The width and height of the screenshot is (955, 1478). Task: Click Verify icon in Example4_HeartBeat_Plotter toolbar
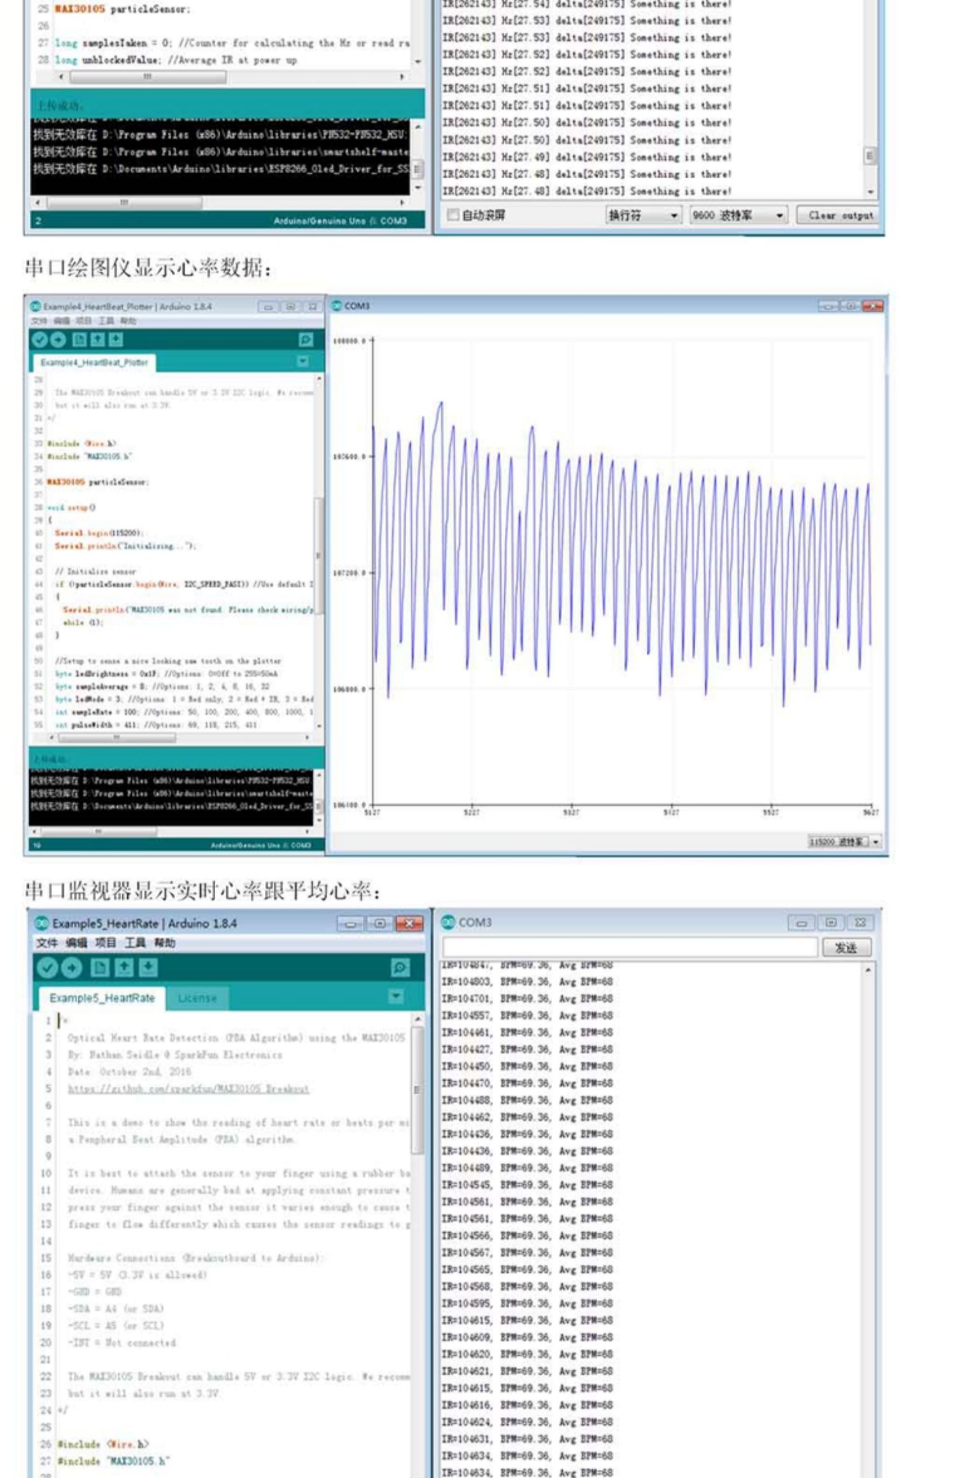[39, 339]
